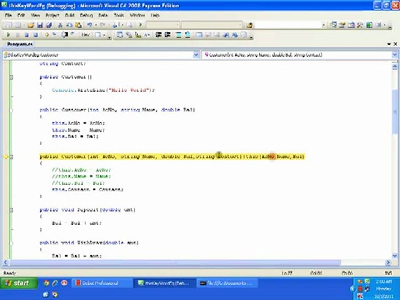The height and width of the screenshot is (300, 400).
Task: Click the Visual C# taskbar button
Action: [165, 283]
